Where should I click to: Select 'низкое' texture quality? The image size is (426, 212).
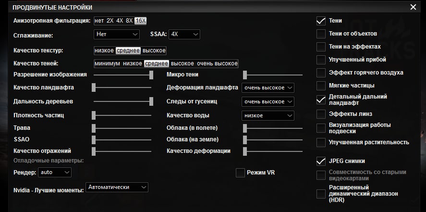click(x=105, y=50)
